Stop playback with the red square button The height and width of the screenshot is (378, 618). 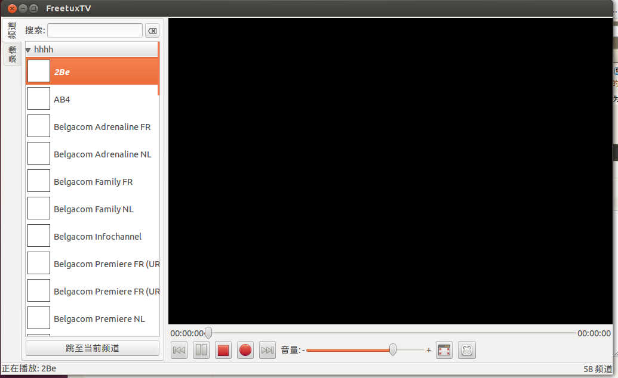(x=223, y=350)
